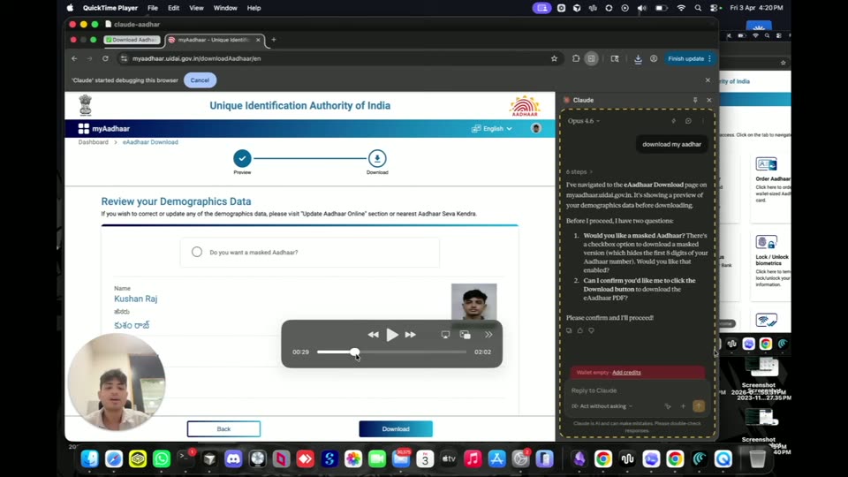
Task: Pin the Claude side panel
Action: tap(695, 100)
